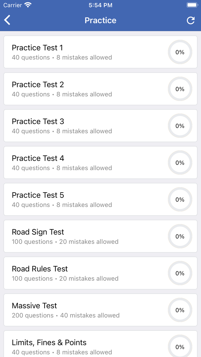Tap the Practice title in navigation bar
201x357 pixels.
pyautogui.click(x=100, y=20)
